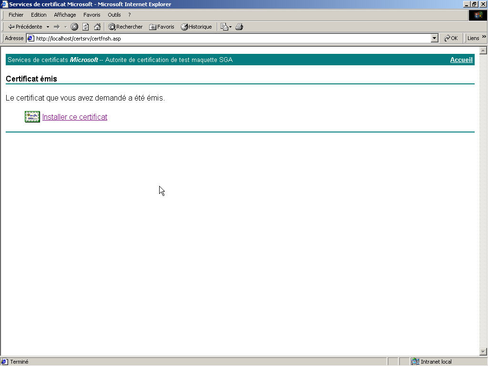Open the Favoris menu
Image resolution: width=488 pixels, height=366 pixels.
[92, 15]
